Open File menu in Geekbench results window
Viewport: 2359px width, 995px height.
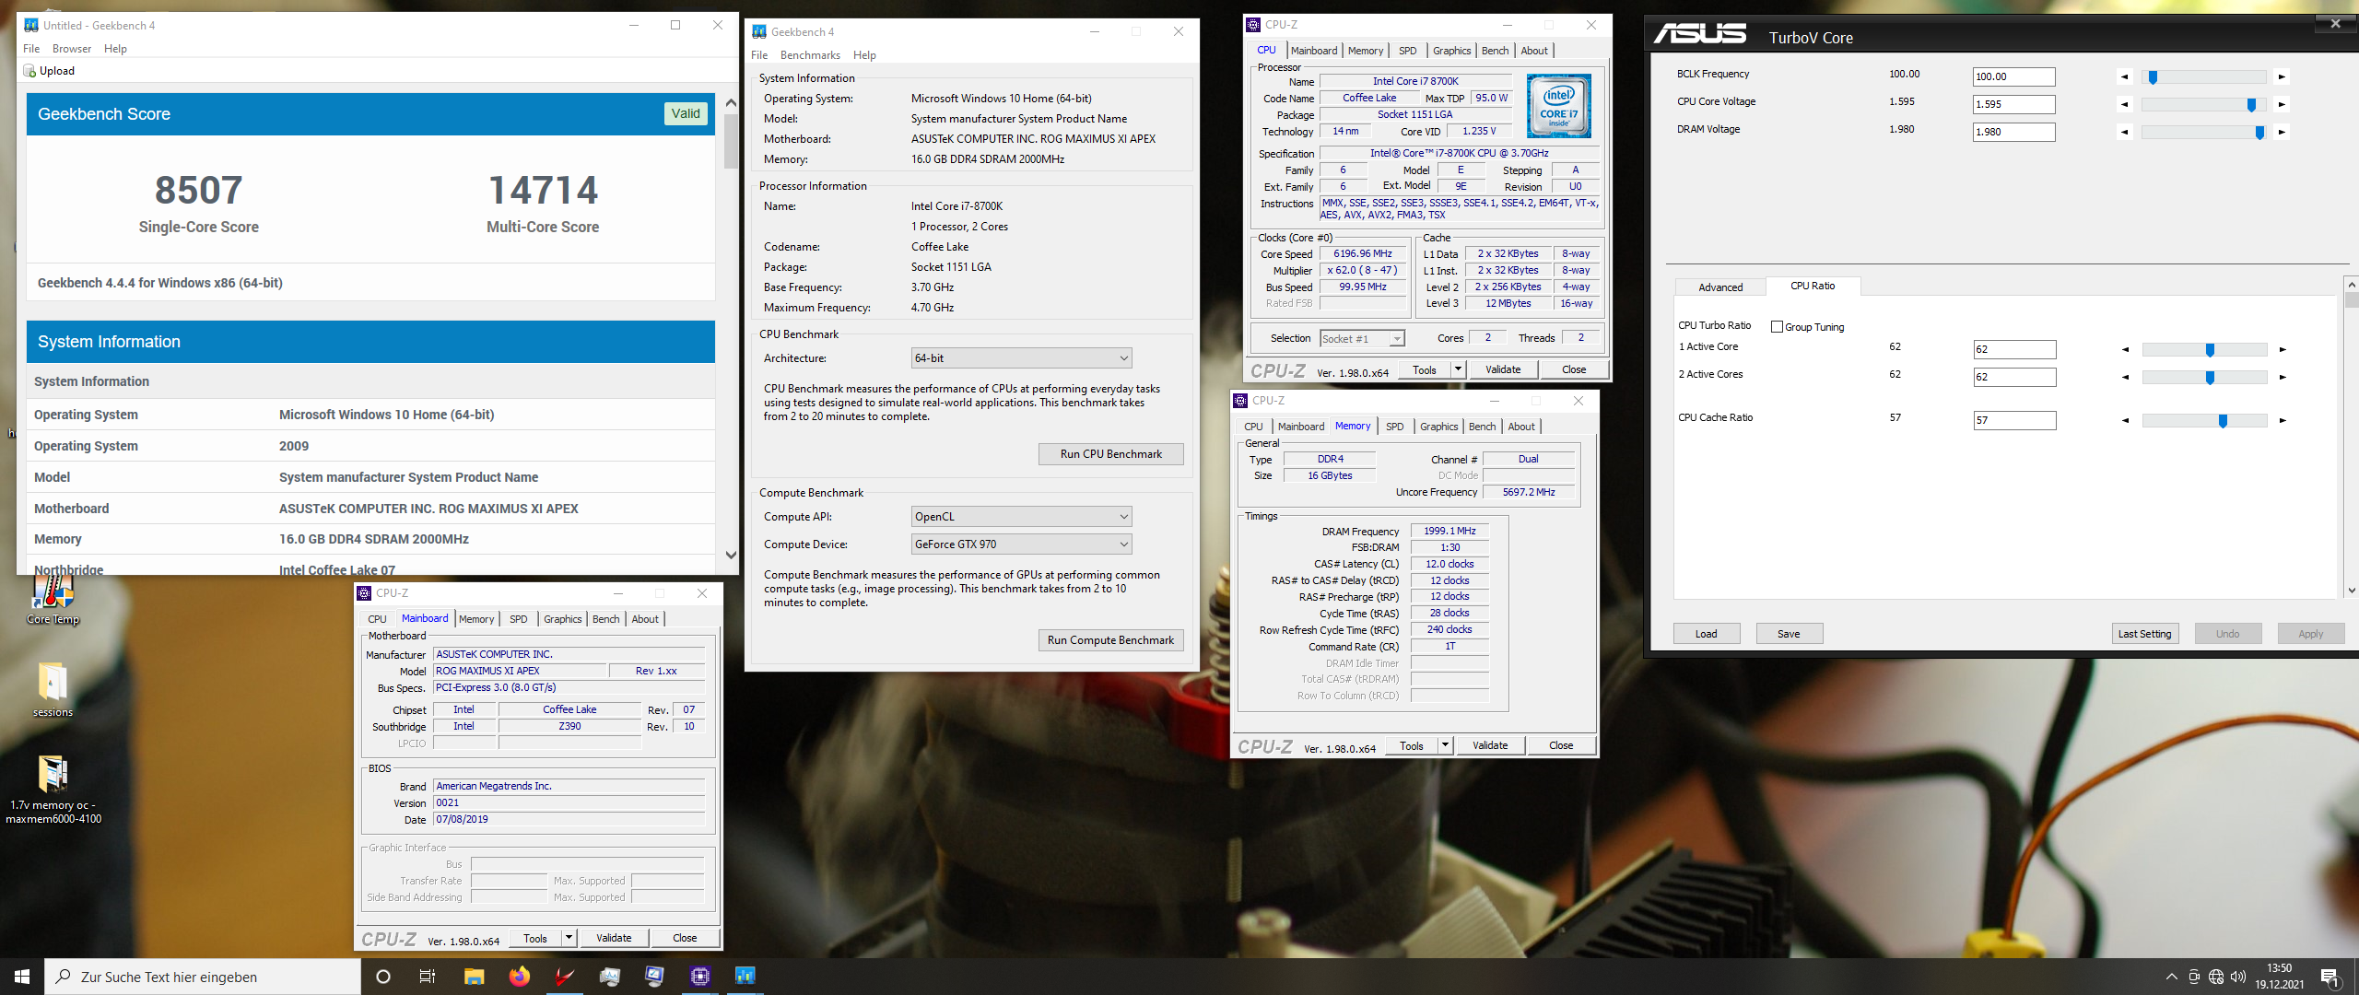coord(31,49)
